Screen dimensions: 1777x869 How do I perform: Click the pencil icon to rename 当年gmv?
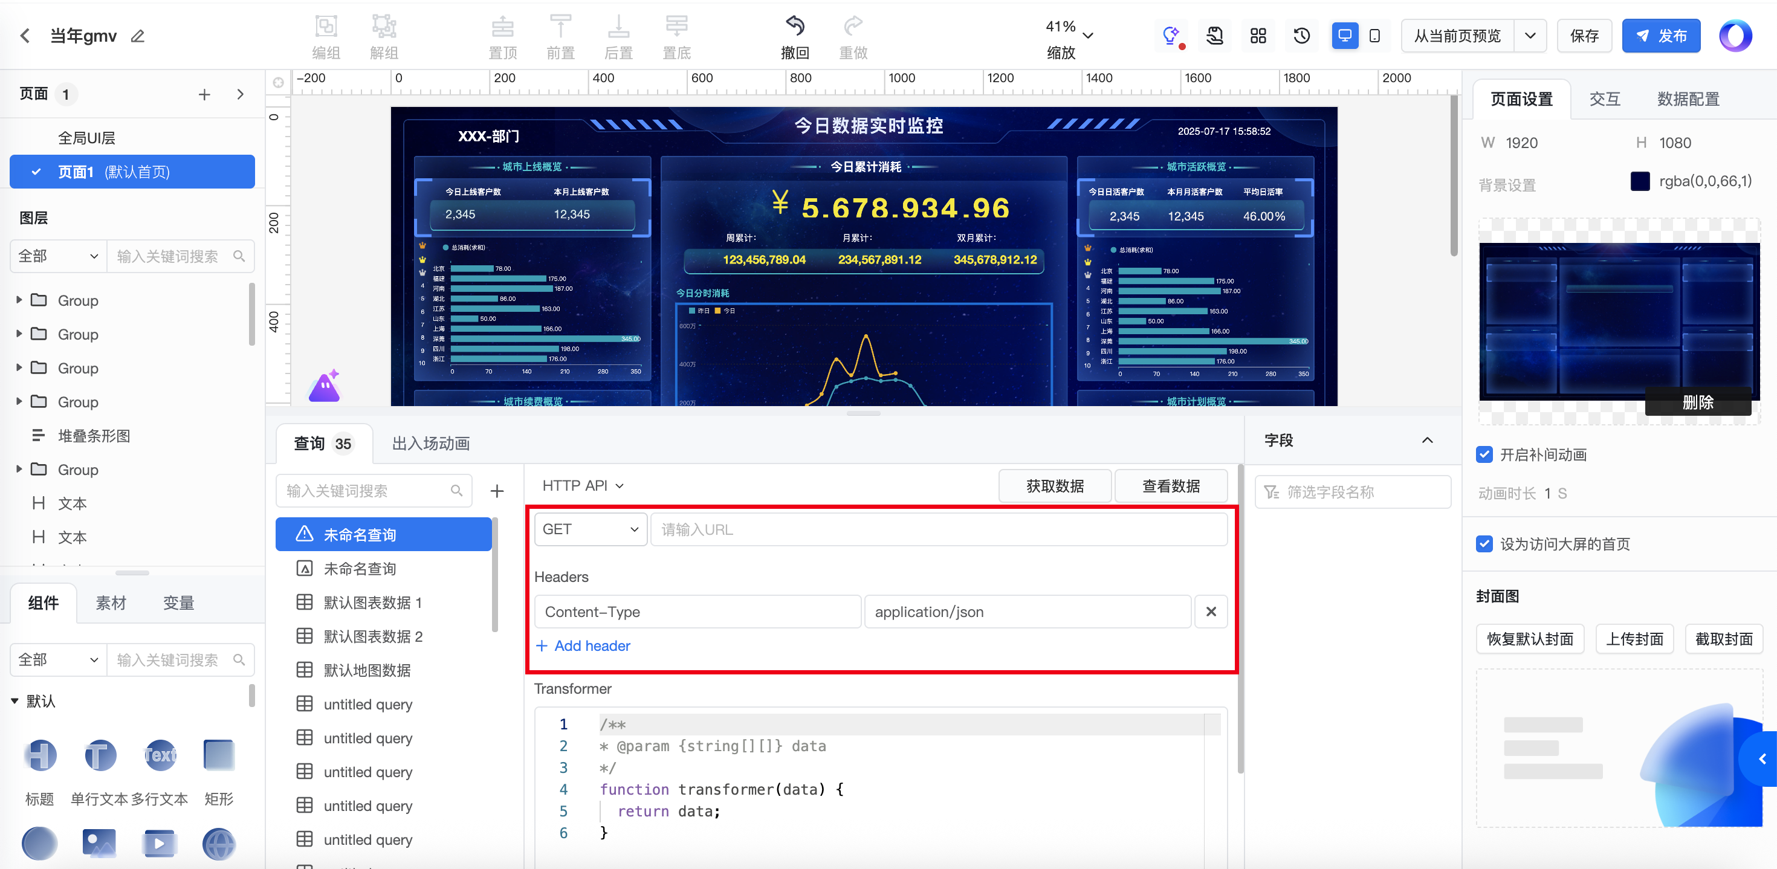click(x=138, y=36)
